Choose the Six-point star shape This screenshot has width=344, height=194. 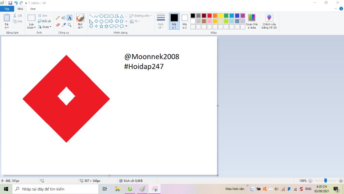(x=106, y=26)
